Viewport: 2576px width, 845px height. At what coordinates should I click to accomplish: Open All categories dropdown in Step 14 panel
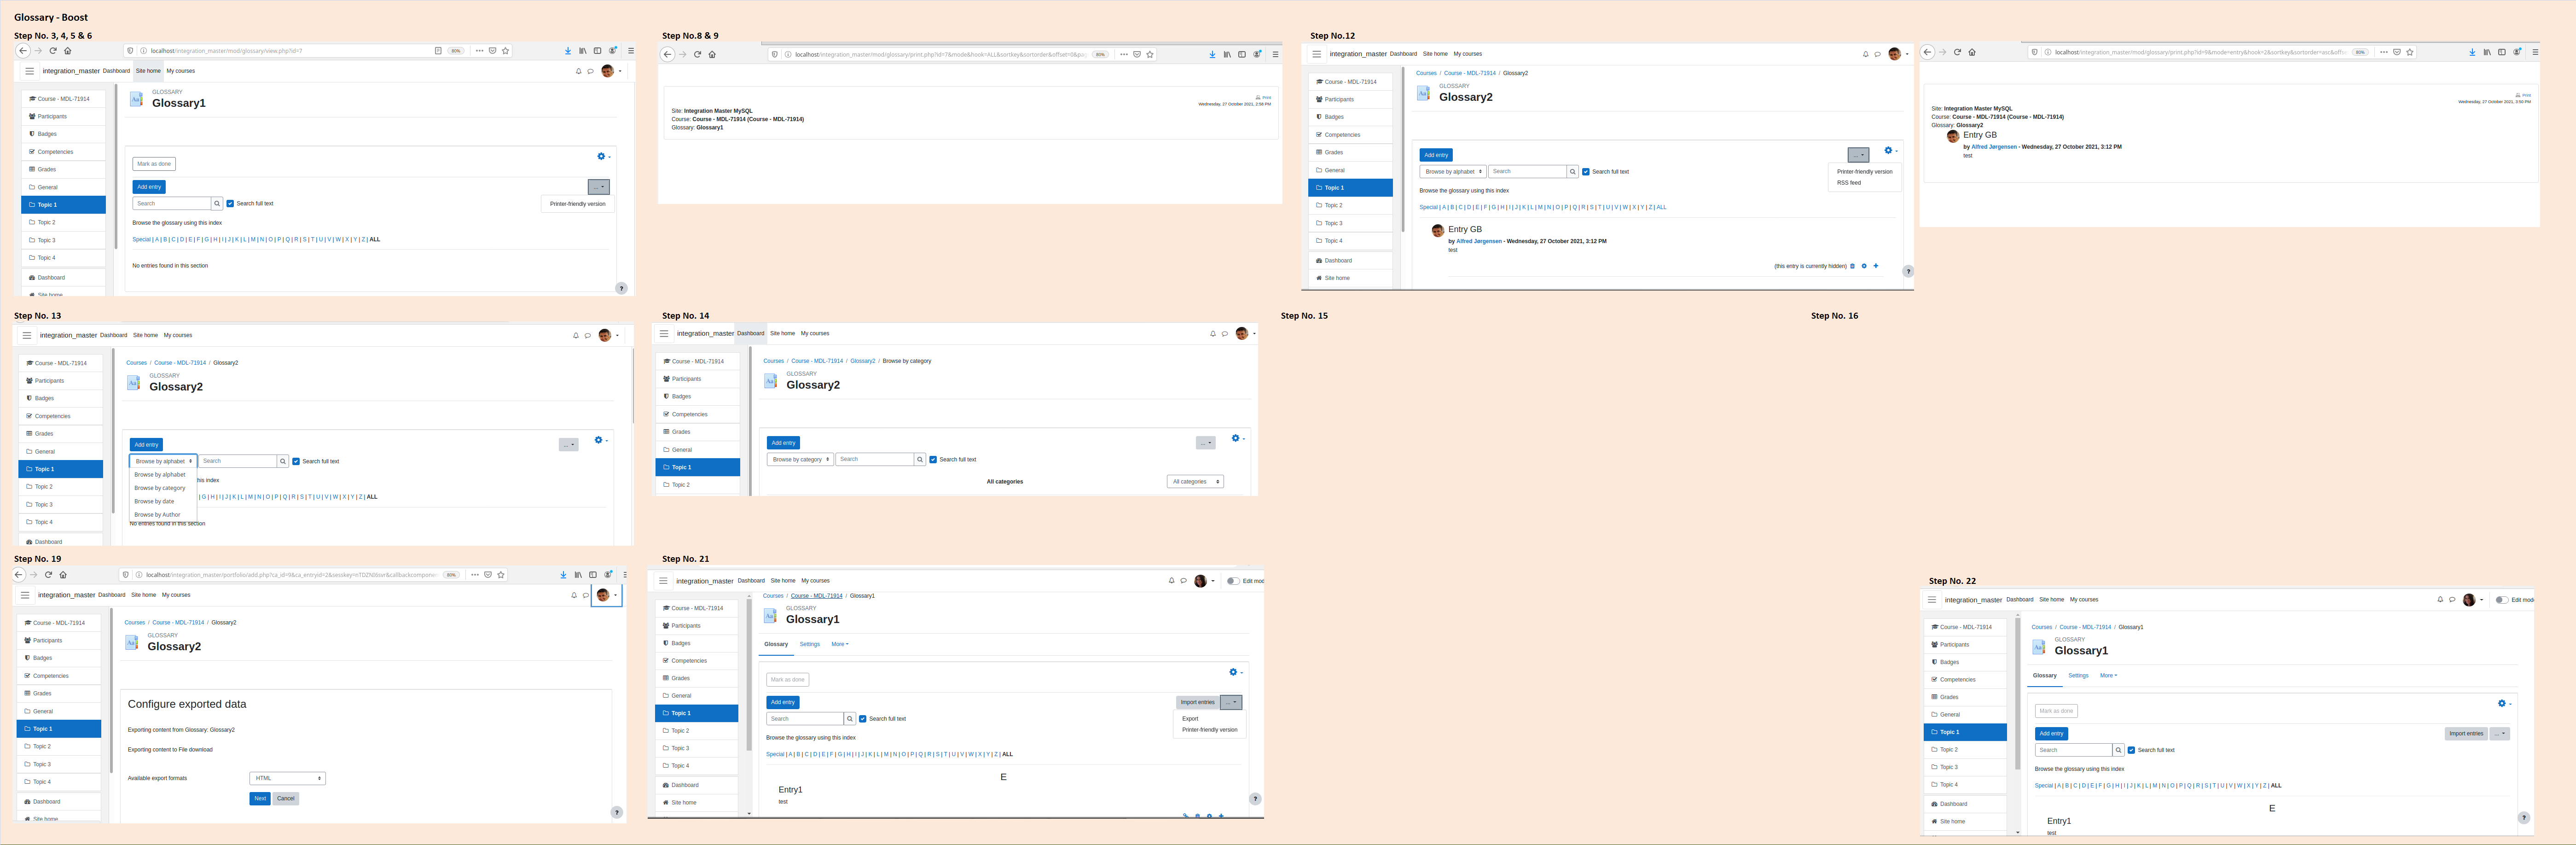(1195, 481)
